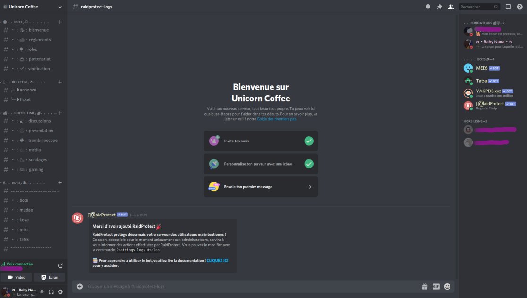Disconnect from voice channel icon
This screenshot has height=298, width=527.
(60, 266)
